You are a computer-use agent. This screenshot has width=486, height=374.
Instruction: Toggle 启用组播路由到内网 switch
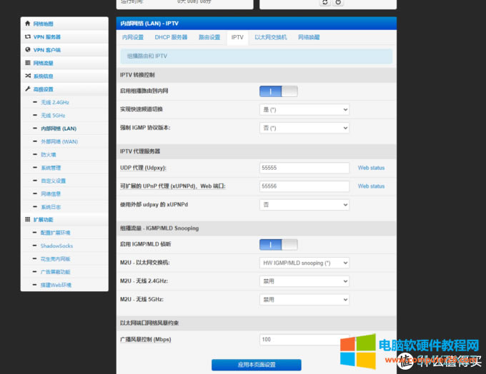[x=278, y=91]
